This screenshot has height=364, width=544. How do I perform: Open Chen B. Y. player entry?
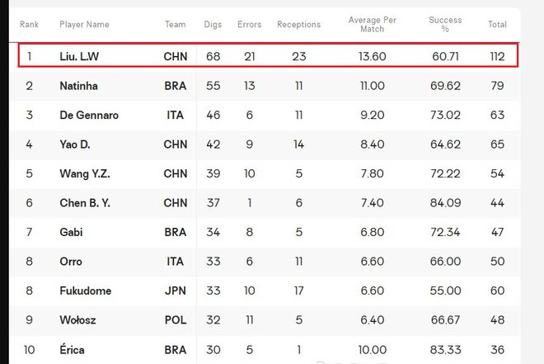pos(85,203)
